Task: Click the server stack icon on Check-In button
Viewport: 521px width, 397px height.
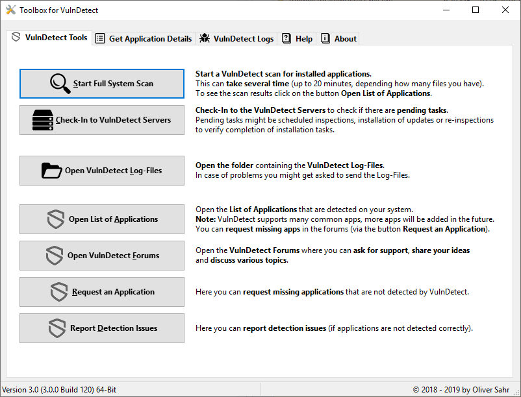Action: point(42,120)
